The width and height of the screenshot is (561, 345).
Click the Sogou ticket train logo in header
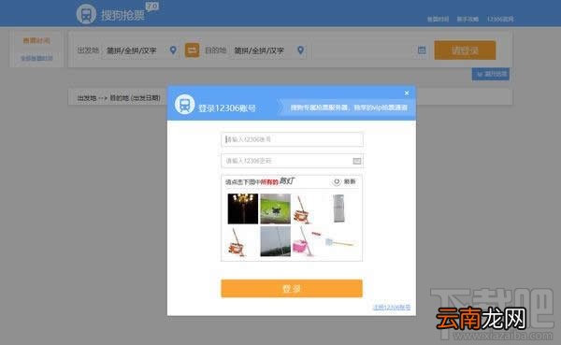(x=86, y=15)
